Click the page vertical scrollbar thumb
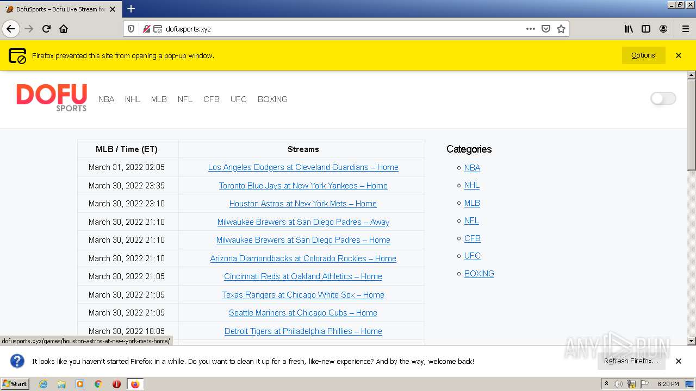 692,124
